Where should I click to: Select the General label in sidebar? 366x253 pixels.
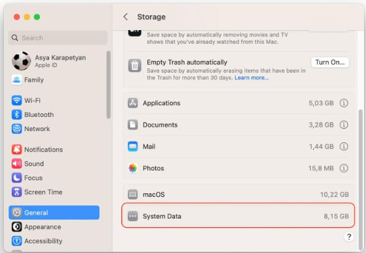[x=36, y=212]
